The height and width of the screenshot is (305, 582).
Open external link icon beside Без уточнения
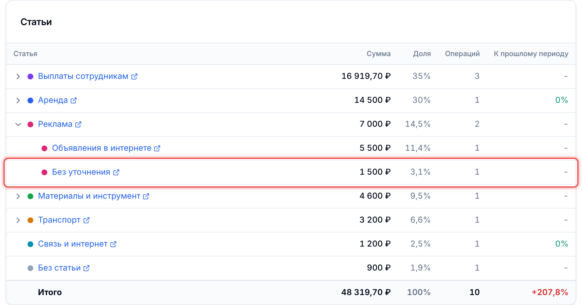point(116,172)
